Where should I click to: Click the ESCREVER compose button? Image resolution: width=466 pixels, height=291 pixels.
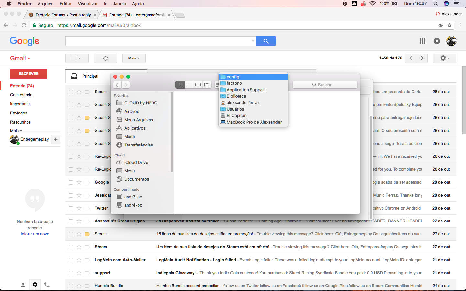(28, 74)
